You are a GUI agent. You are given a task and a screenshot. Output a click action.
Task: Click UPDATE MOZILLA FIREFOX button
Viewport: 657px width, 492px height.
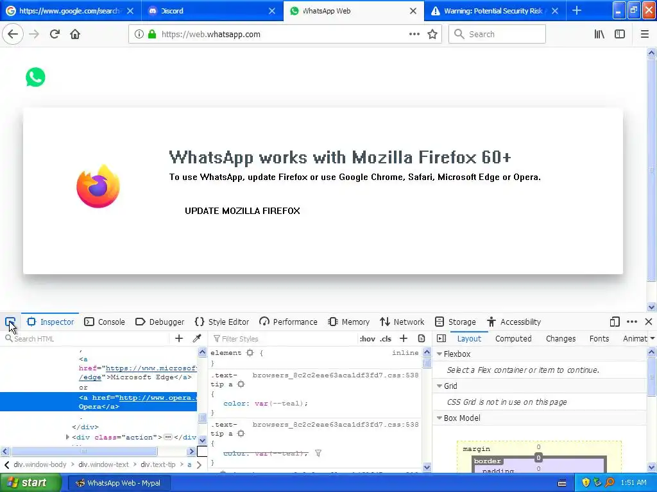coord(242,210)
